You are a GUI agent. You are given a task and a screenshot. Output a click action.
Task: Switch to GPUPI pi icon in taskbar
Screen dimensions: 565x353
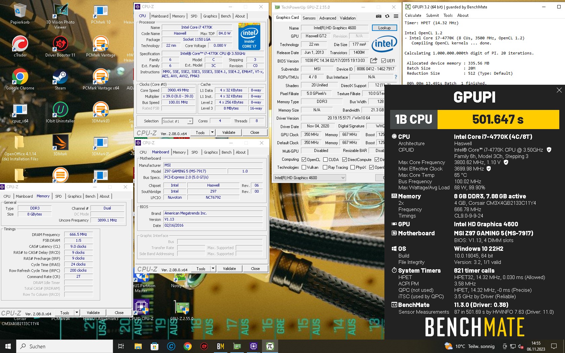270,346
